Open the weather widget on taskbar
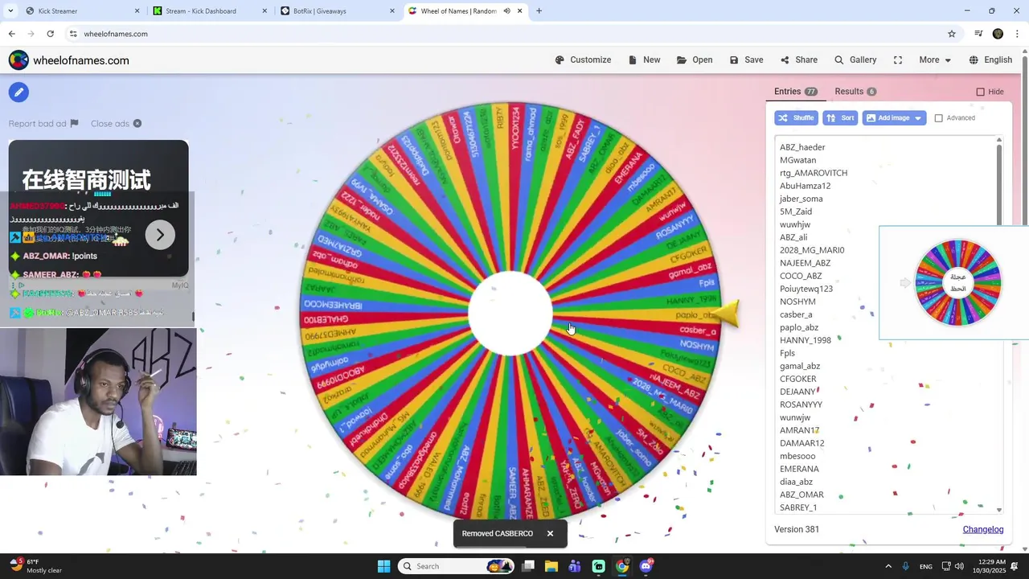The image size is (1029, 579). (x=35, y=566)
